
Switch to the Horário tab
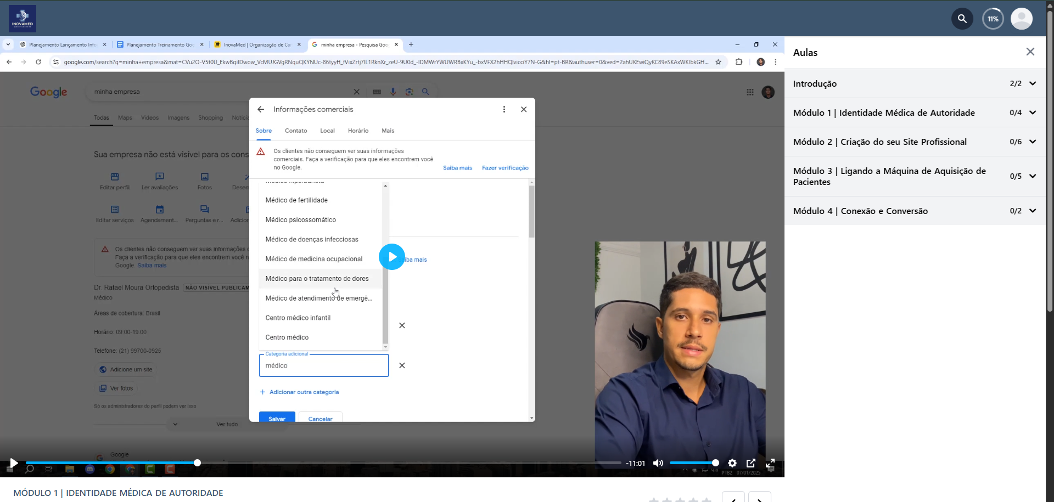click(x=358, y=131)
